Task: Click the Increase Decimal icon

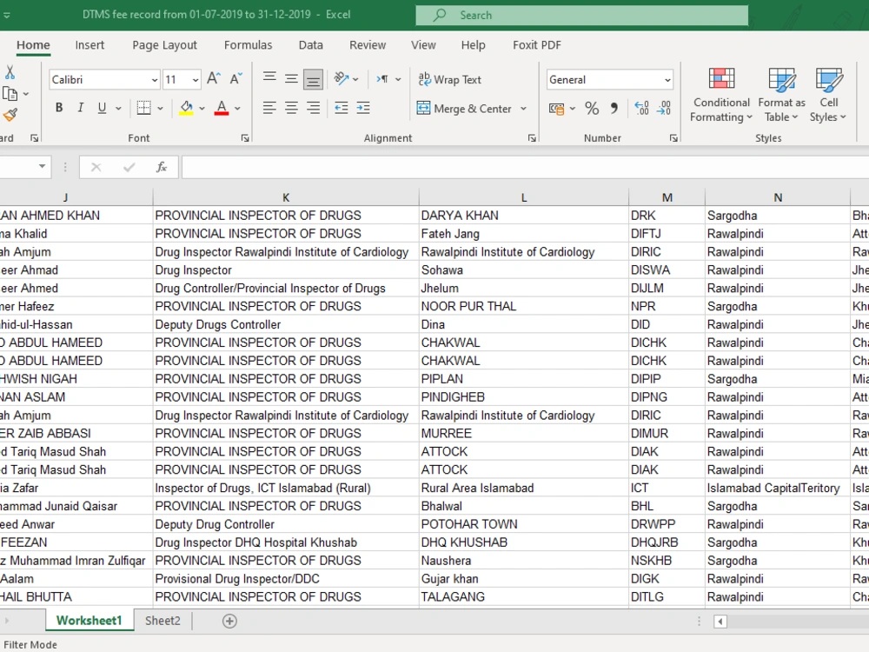Action: 640,109
